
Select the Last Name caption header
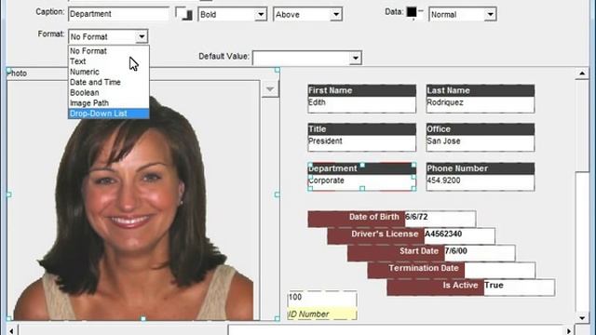coord(481,90)
